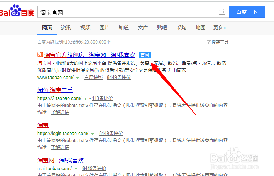The height and width of the screenshot is (176, 274).
Task: Click the mai.taobao.com/ URL text
Action: click(x=54, y=168)
